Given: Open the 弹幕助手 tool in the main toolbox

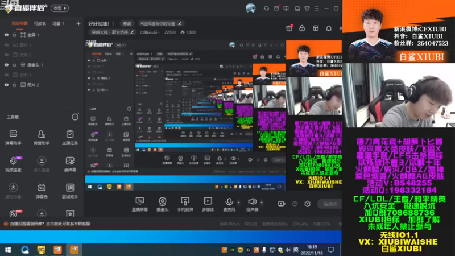Looking at the screenshot, I should [x=13, y=137].
